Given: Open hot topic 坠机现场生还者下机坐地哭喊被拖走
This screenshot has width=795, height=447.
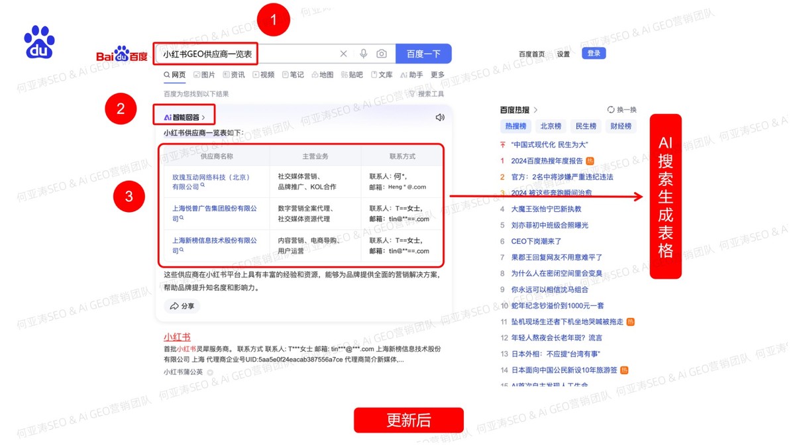Looking at the screenshot, I should coord(567,322).
